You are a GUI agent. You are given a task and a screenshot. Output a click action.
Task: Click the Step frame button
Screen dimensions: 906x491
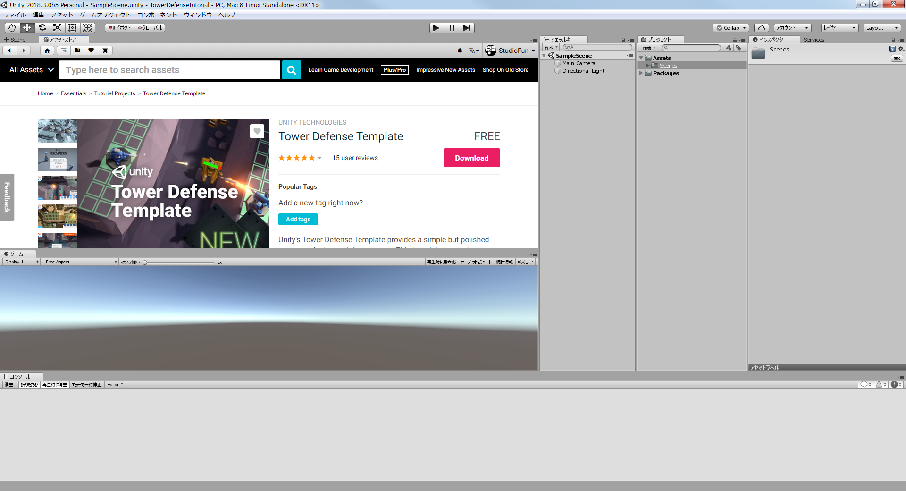pos(467,28)
